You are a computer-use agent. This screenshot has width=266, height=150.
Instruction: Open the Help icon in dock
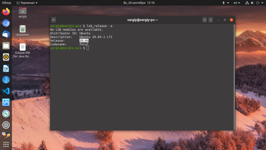[6, 80]
